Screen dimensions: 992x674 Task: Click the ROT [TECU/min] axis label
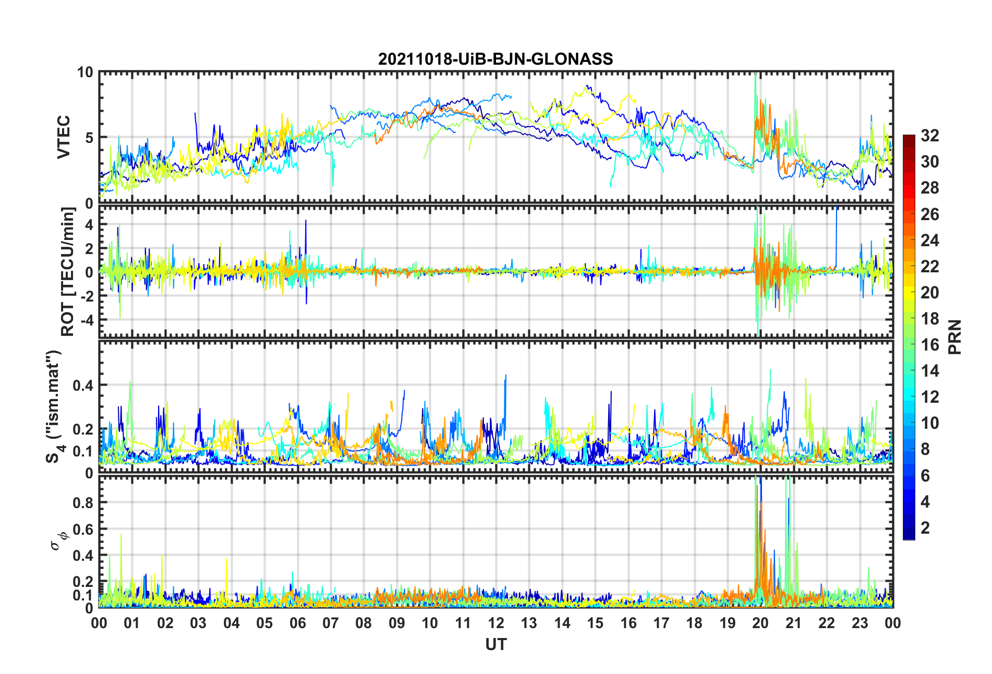coord(68,272)
